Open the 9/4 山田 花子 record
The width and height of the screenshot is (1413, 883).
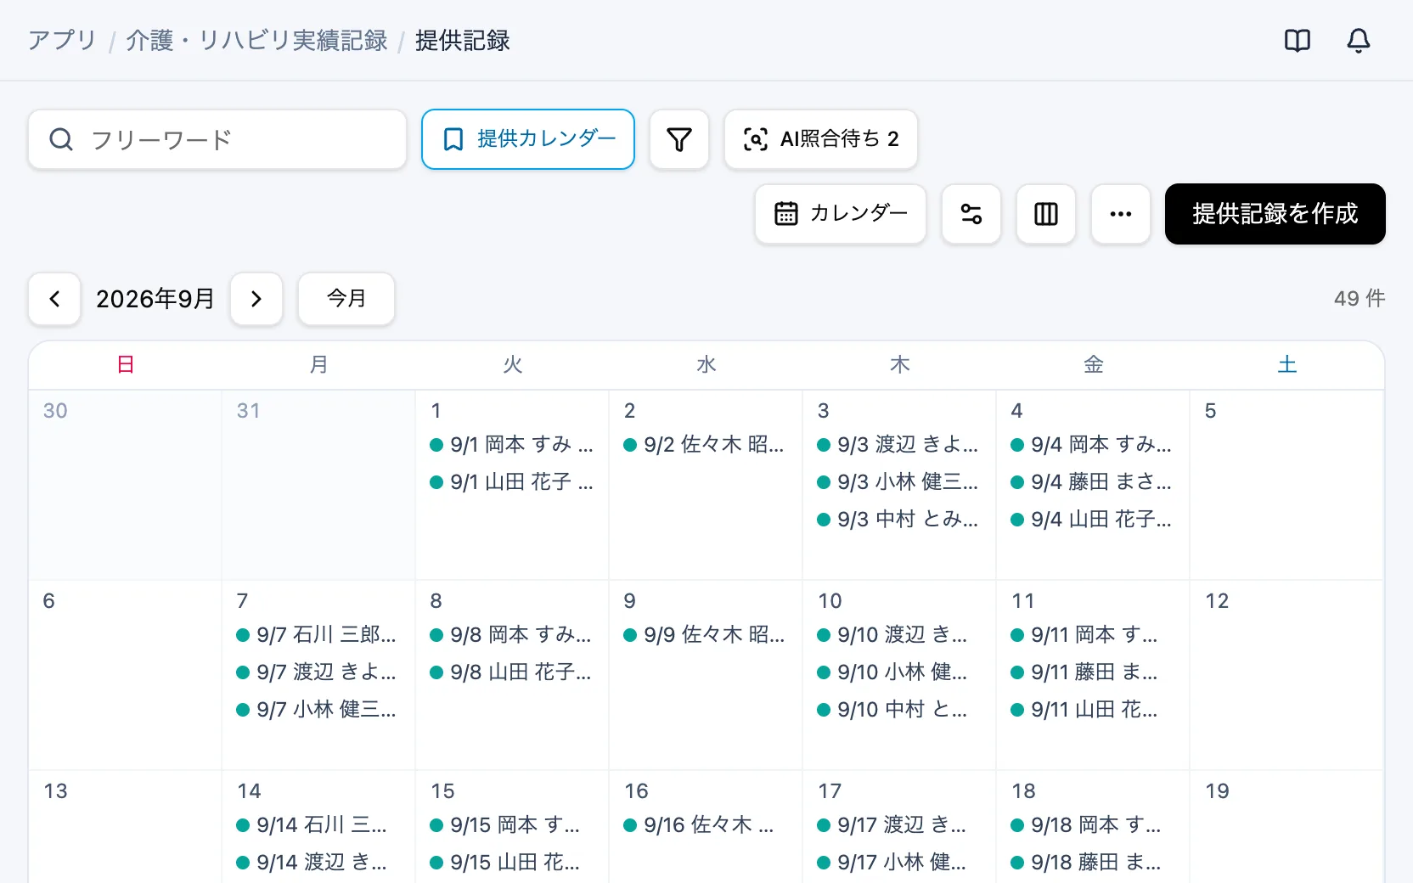[1092, 520]
